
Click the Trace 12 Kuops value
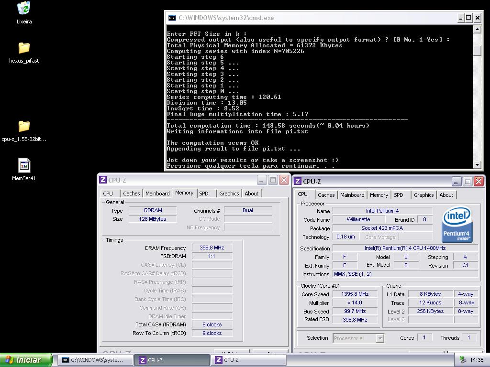[430, 302]
